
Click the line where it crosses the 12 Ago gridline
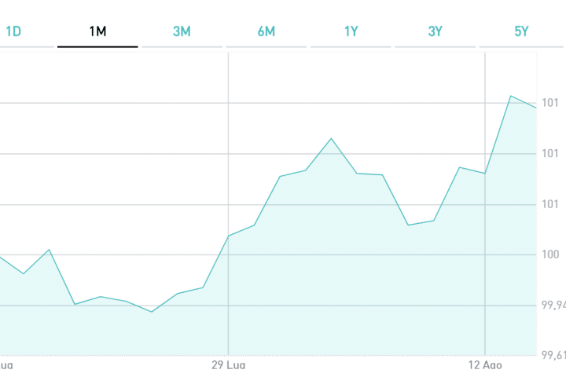coord(485,174)
